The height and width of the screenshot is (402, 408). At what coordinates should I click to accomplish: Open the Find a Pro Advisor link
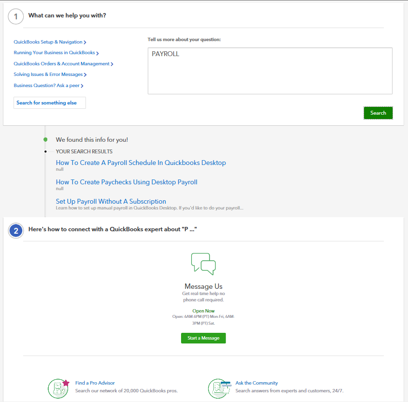tap(95, 383)
